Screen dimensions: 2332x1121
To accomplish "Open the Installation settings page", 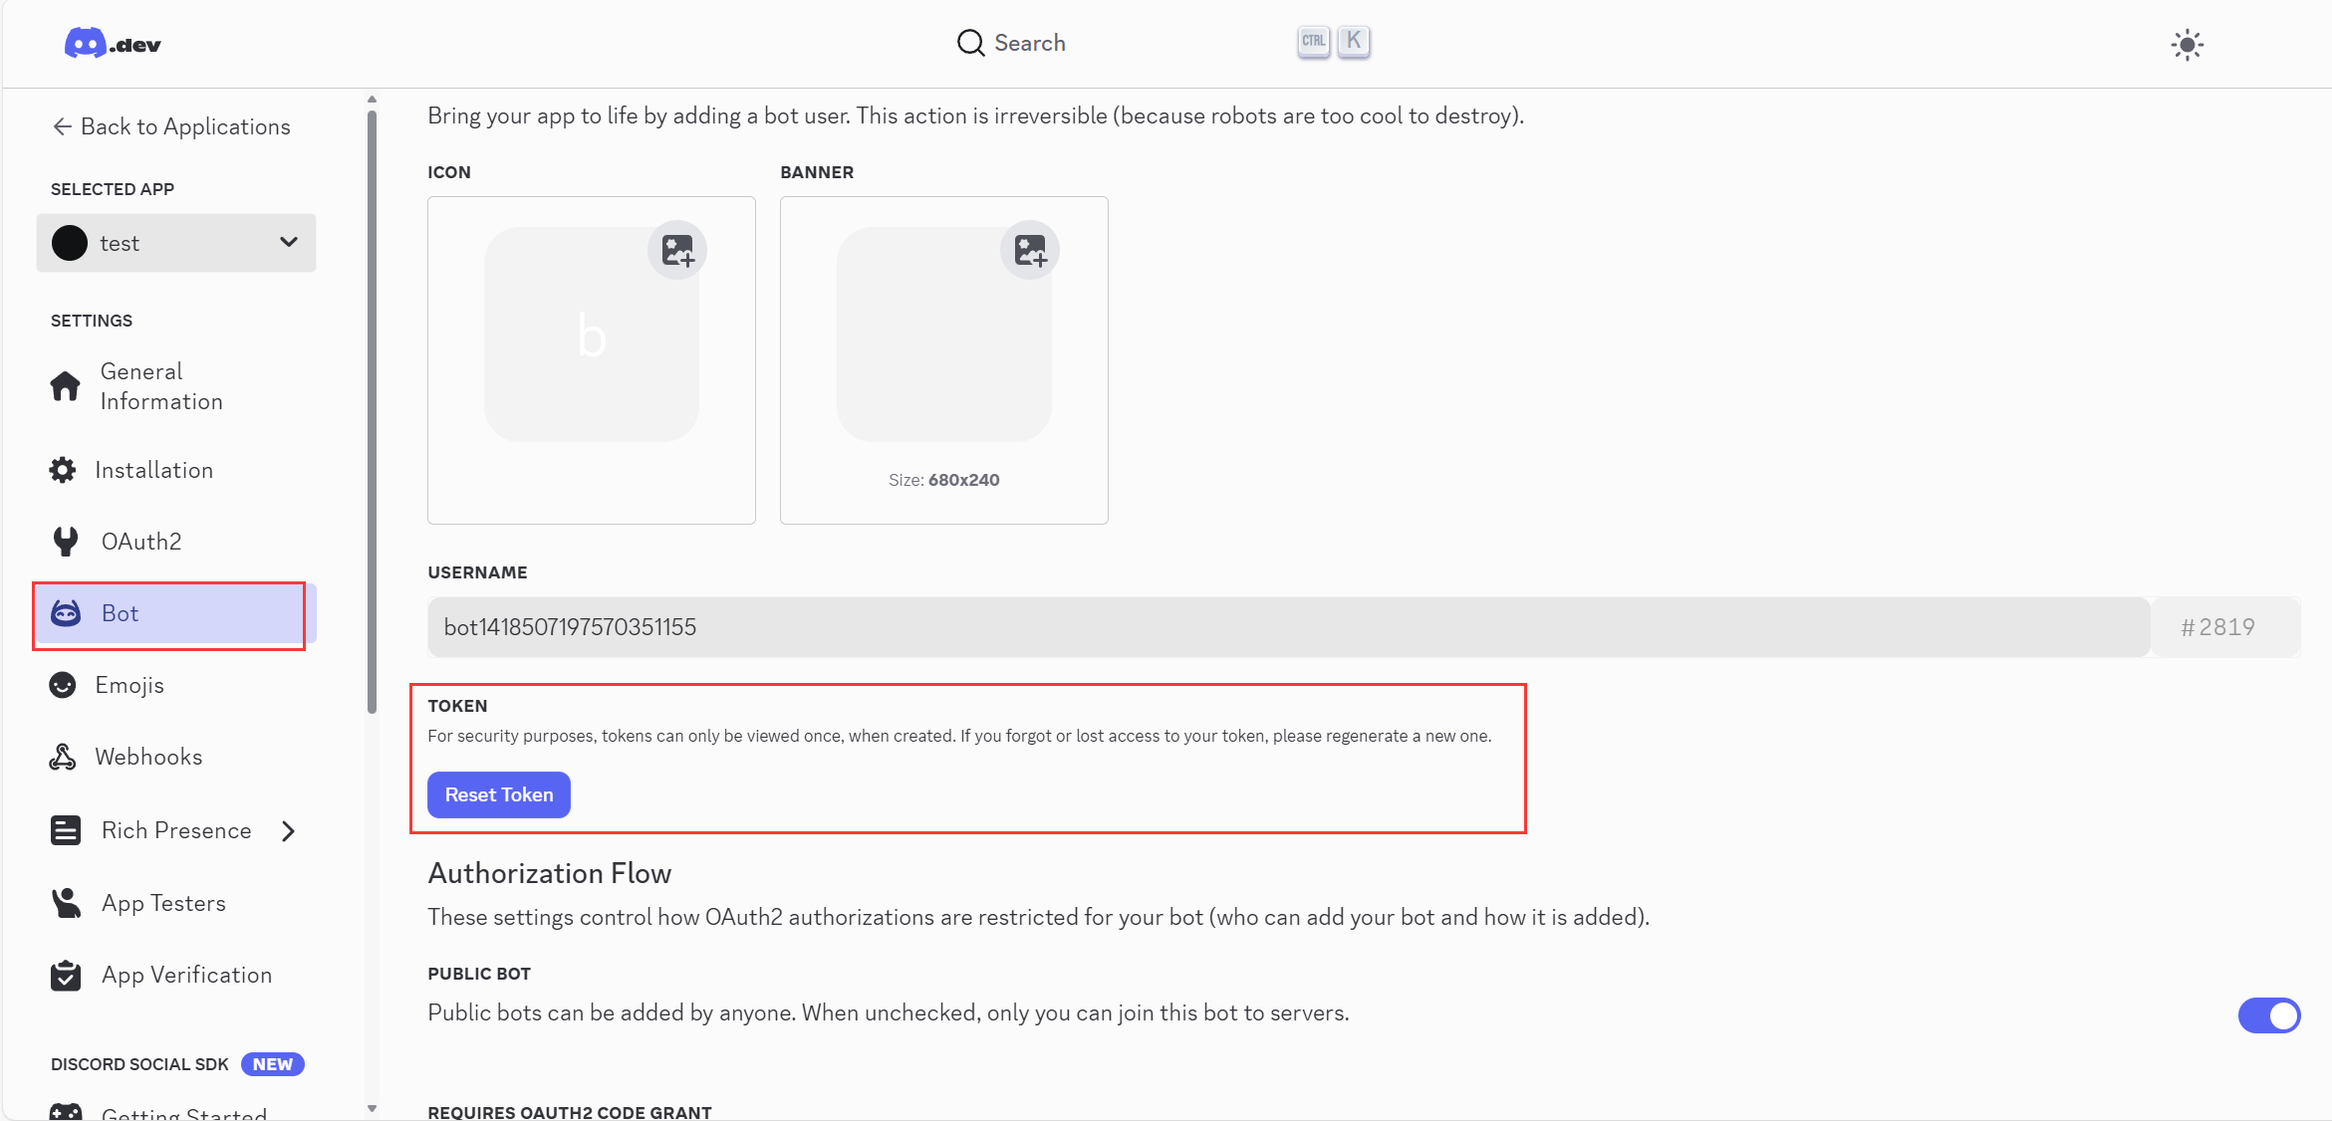I will pyautogui.click(x=176, y=470).
